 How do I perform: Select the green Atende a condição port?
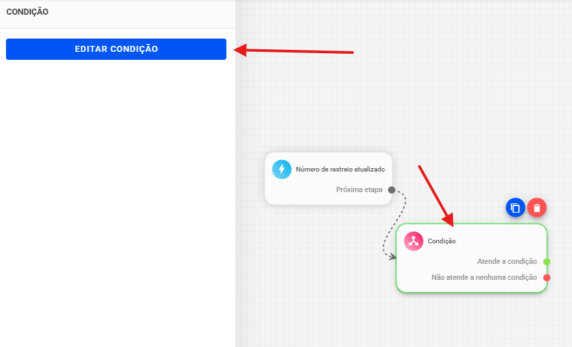click(547, 261)
